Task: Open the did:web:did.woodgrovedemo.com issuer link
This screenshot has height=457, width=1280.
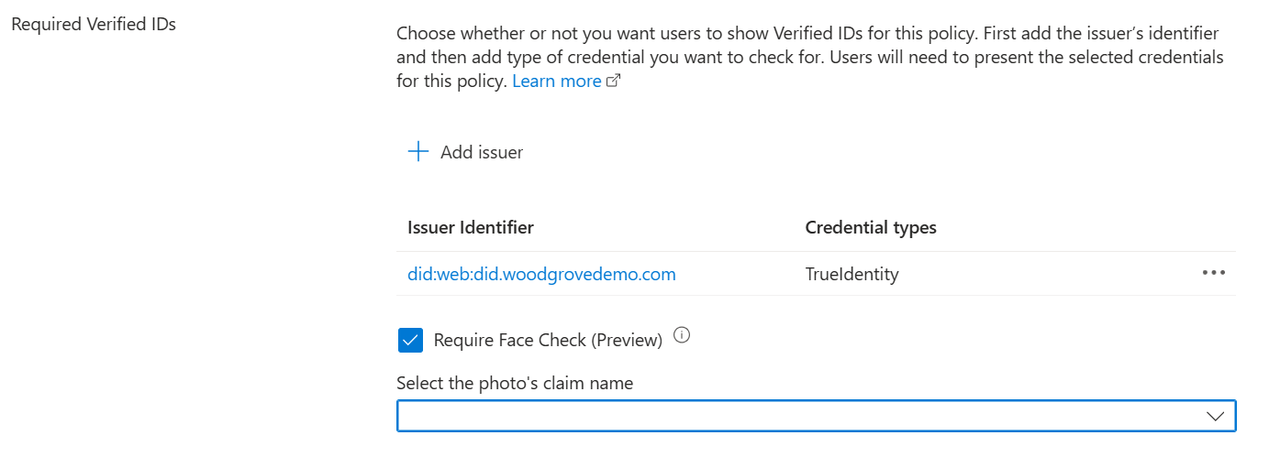Action: click(x=541, y=274)
